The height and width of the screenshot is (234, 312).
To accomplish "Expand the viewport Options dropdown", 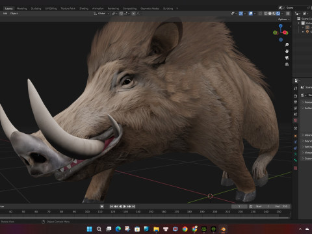I will [284, 19].
